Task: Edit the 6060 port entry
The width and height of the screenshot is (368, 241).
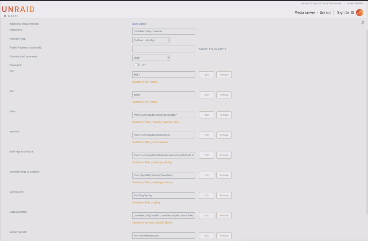Action: 206,95
